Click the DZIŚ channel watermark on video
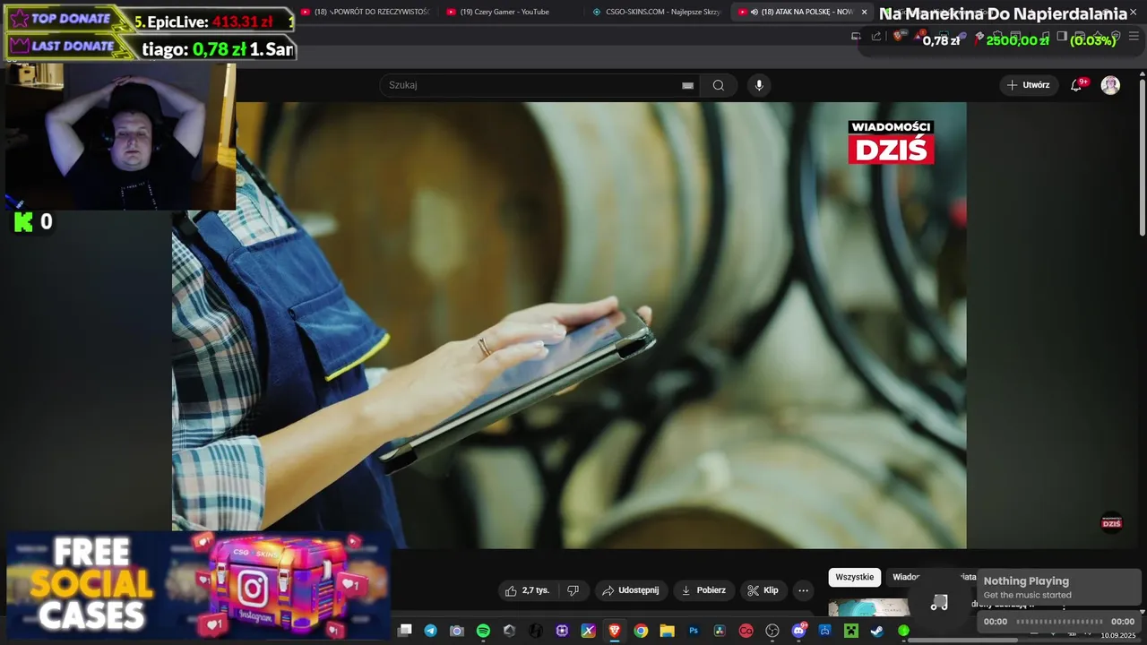This screenshot has height=645, width=1147. click(x=1111, y=523)
